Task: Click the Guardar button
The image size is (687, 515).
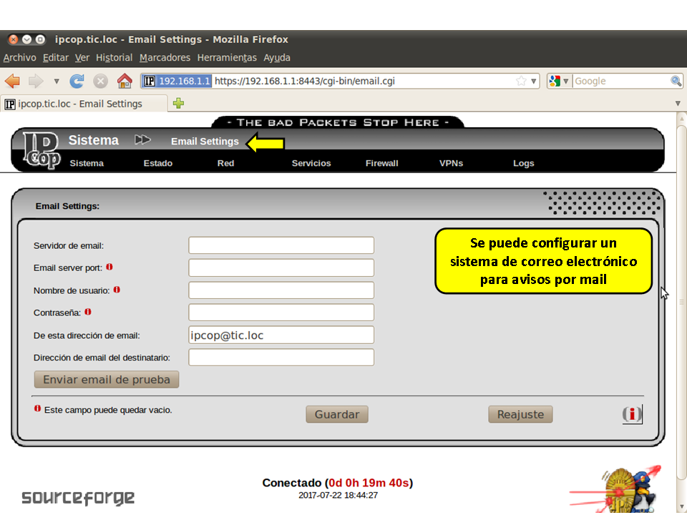Action: [x=337, y=414]
